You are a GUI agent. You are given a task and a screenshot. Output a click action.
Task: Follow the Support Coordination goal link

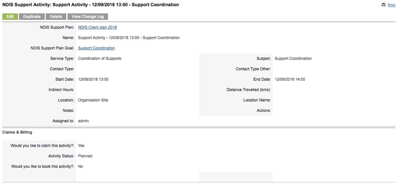pos(97,48)
